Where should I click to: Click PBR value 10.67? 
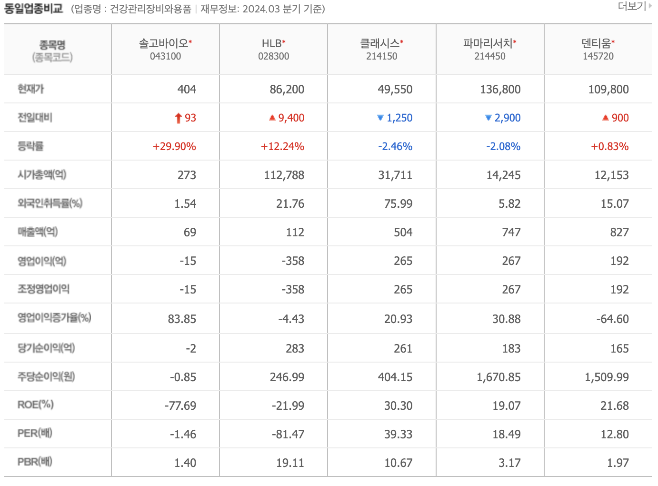399,463
